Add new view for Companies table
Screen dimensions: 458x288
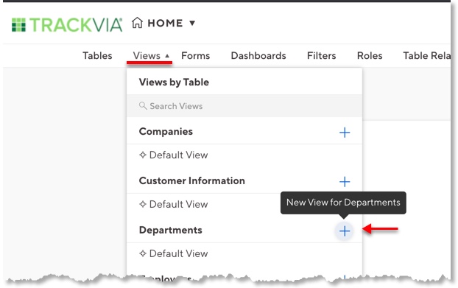[345, 133]
